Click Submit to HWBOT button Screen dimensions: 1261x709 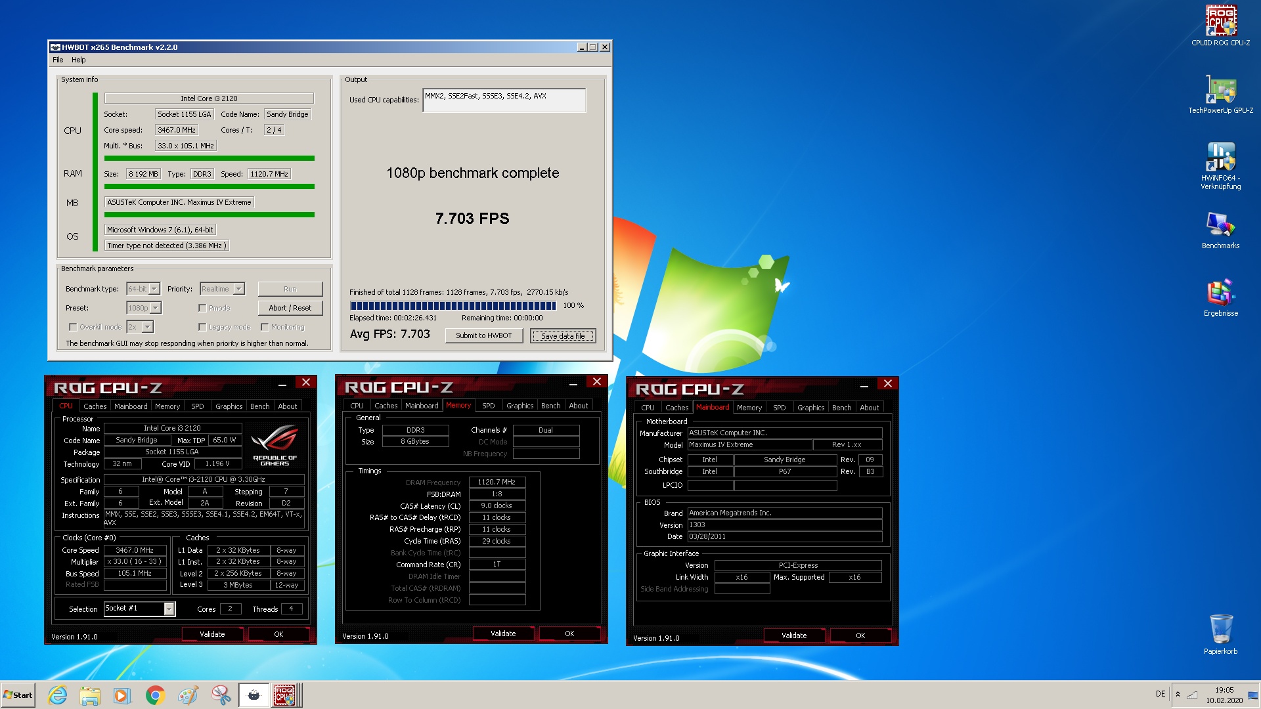pos(484,335)
